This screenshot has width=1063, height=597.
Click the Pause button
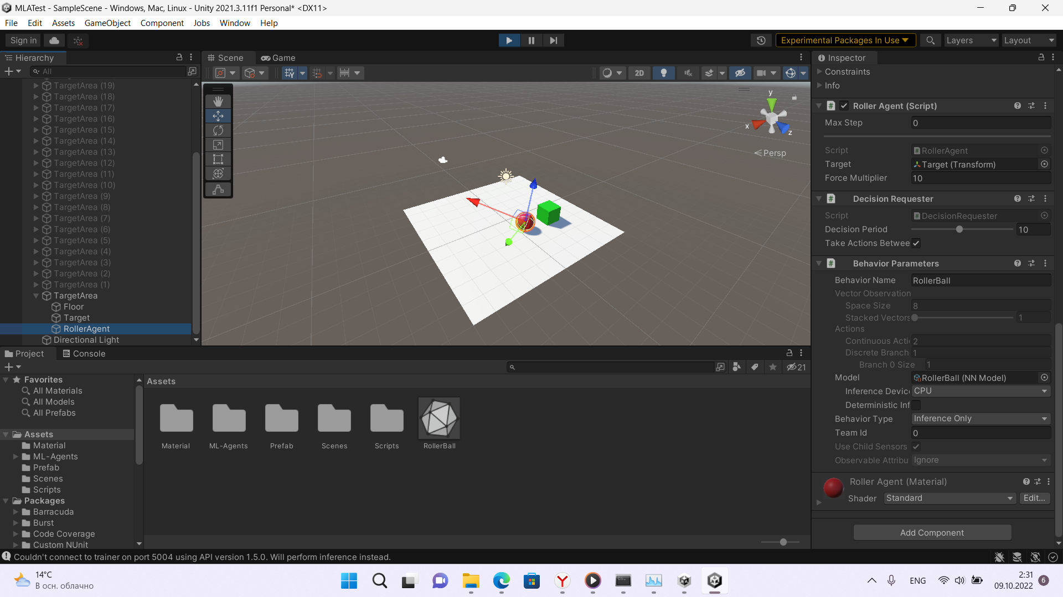pyautogui.click(x=531, y=40)
